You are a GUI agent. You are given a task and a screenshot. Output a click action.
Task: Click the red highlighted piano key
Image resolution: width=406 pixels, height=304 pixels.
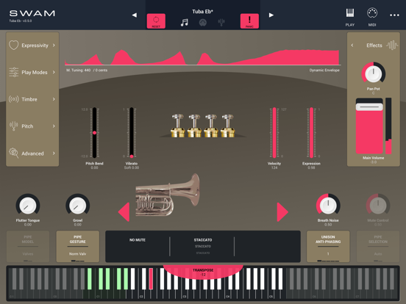pos(151,279)
